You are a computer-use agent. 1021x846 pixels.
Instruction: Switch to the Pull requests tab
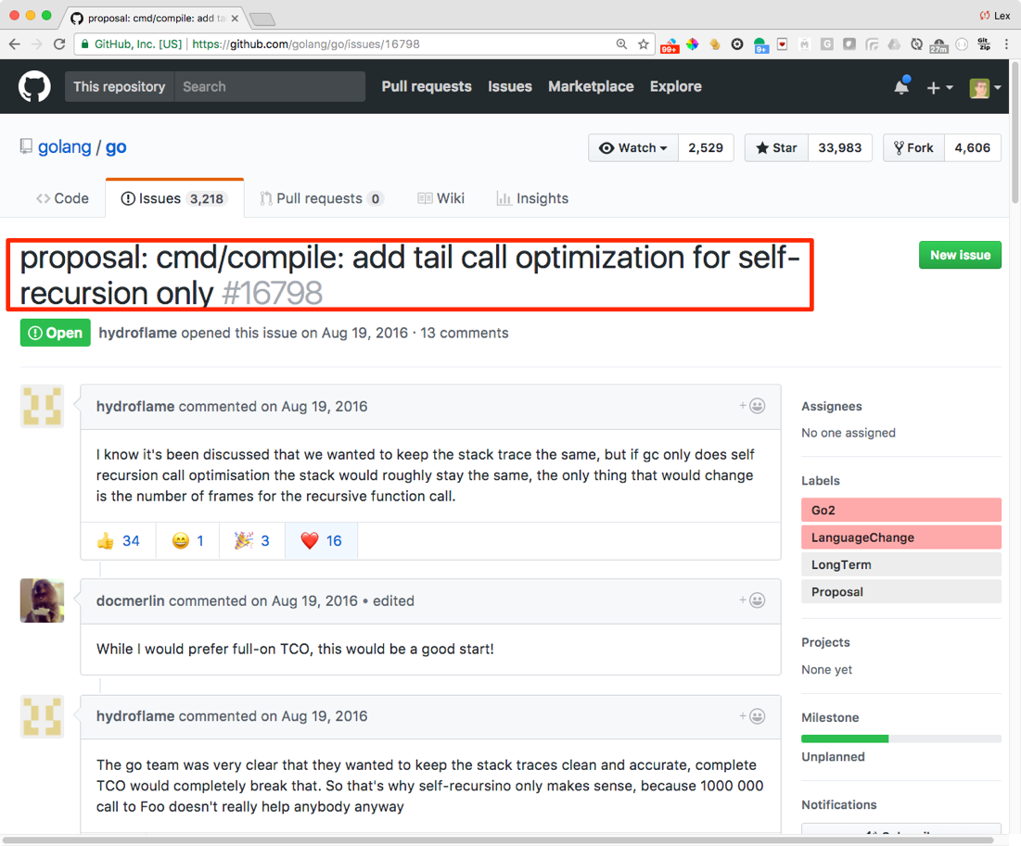(x=320, y=198)
